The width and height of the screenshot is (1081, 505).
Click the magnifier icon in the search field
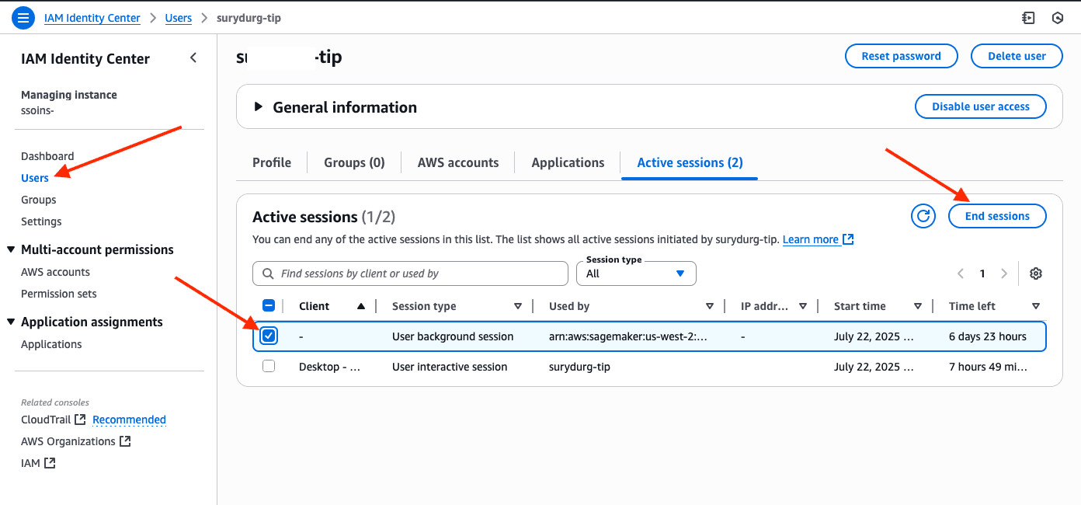click(267, 273)
